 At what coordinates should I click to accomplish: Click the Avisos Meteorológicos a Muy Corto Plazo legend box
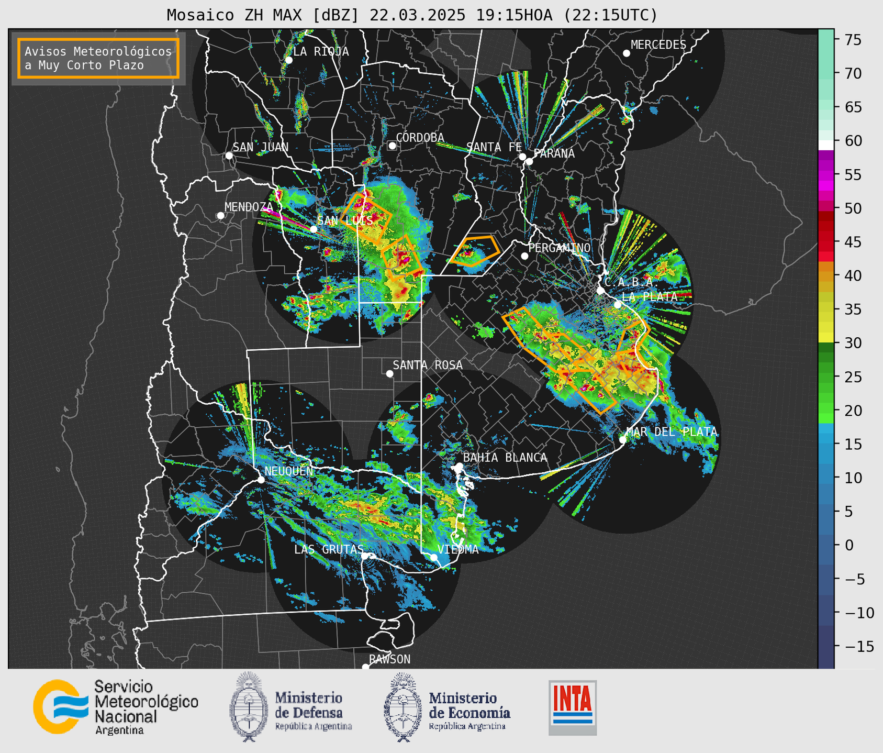click(x=98, y=58)
